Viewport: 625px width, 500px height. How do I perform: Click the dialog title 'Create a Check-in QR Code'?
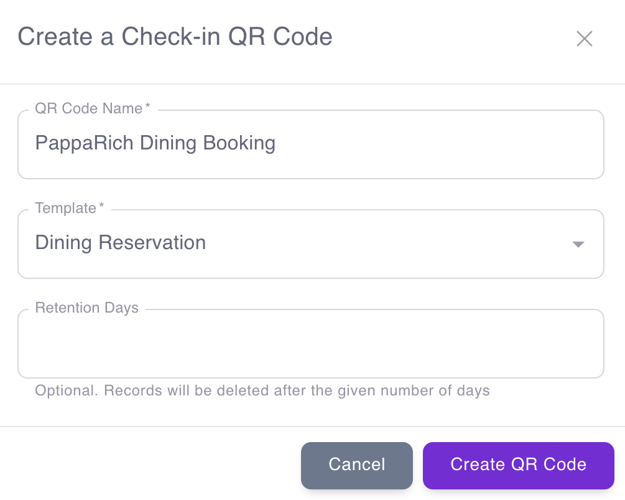point(175,37)
